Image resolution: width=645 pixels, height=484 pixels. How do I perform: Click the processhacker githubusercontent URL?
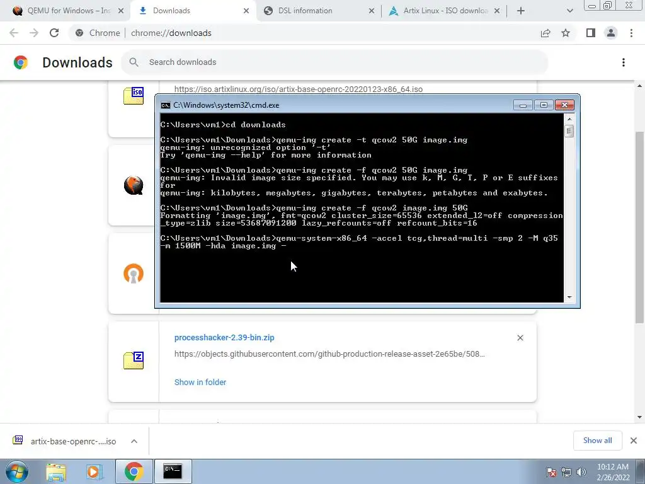pyautogui.click(x=329, y=354)
